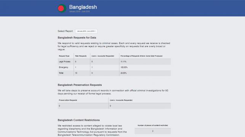Select the Total row in requests table

pyautogui.click(x=114, y=73)
